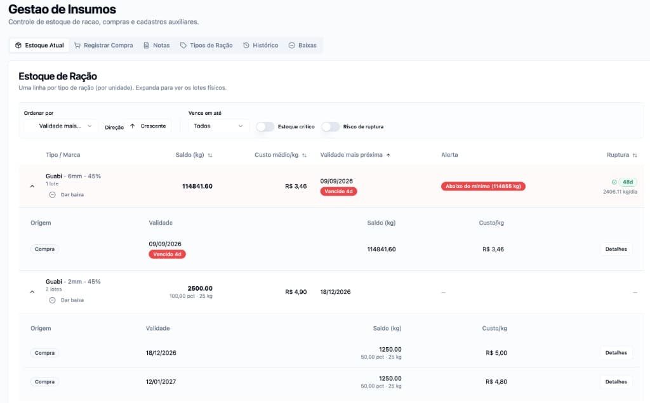This screenshot has height=403, width=650.
Task: Sort by Custo médio/kg column icon
Action: point(304,155)
